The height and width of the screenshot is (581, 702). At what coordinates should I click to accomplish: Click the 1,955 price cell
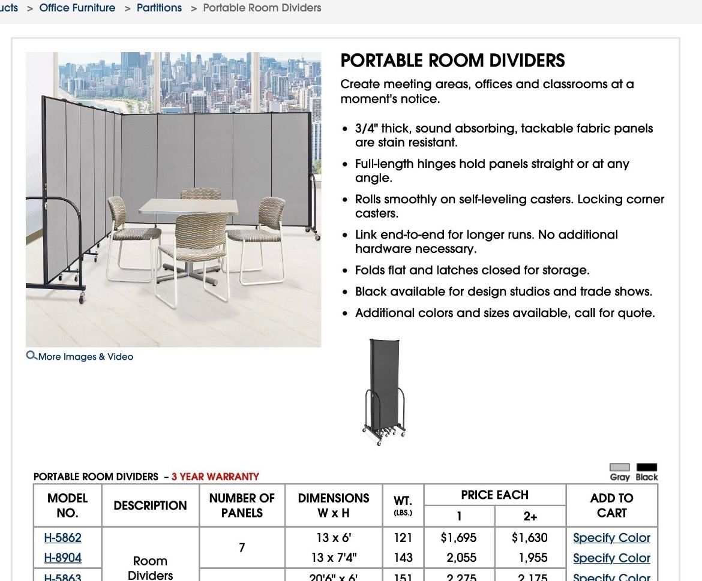pyautogui.click(x=533, y=558)
